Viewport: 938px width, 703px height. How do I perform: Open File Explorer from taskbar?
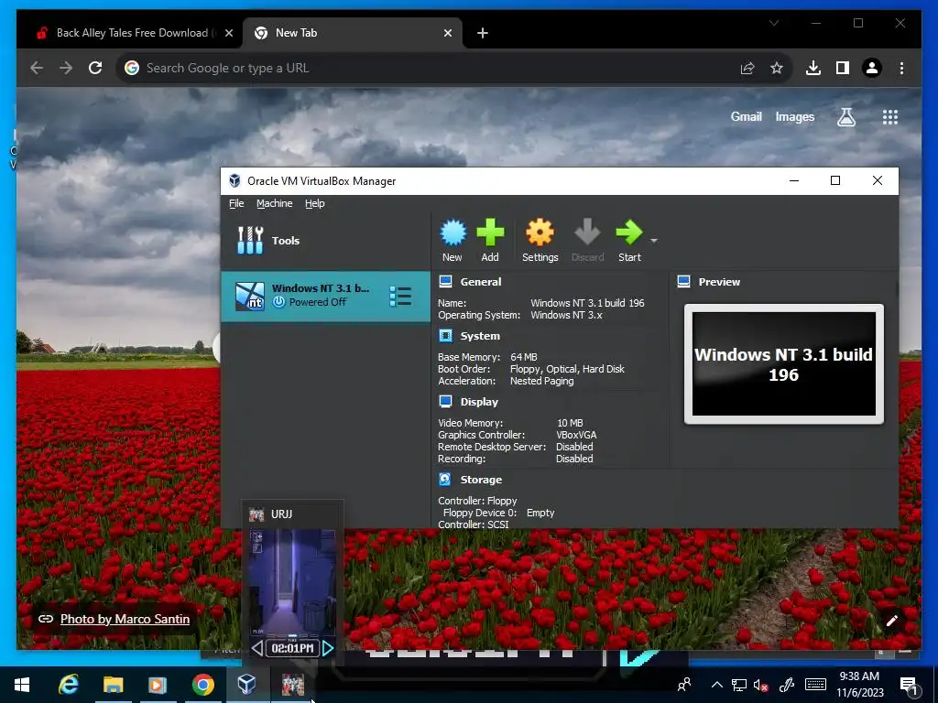[113, 684]
